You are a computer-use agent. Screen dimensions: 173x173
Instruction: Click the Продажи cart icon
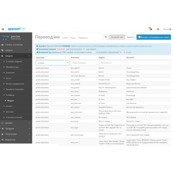pos(2,128)
